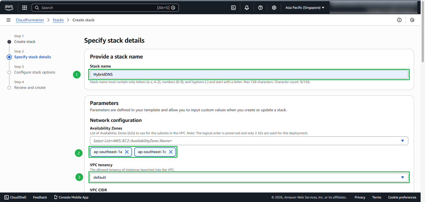Screen dimensions: 425x202
Task: Click inside the Stack name field showing HybridDNS
Action: [249, 74]
